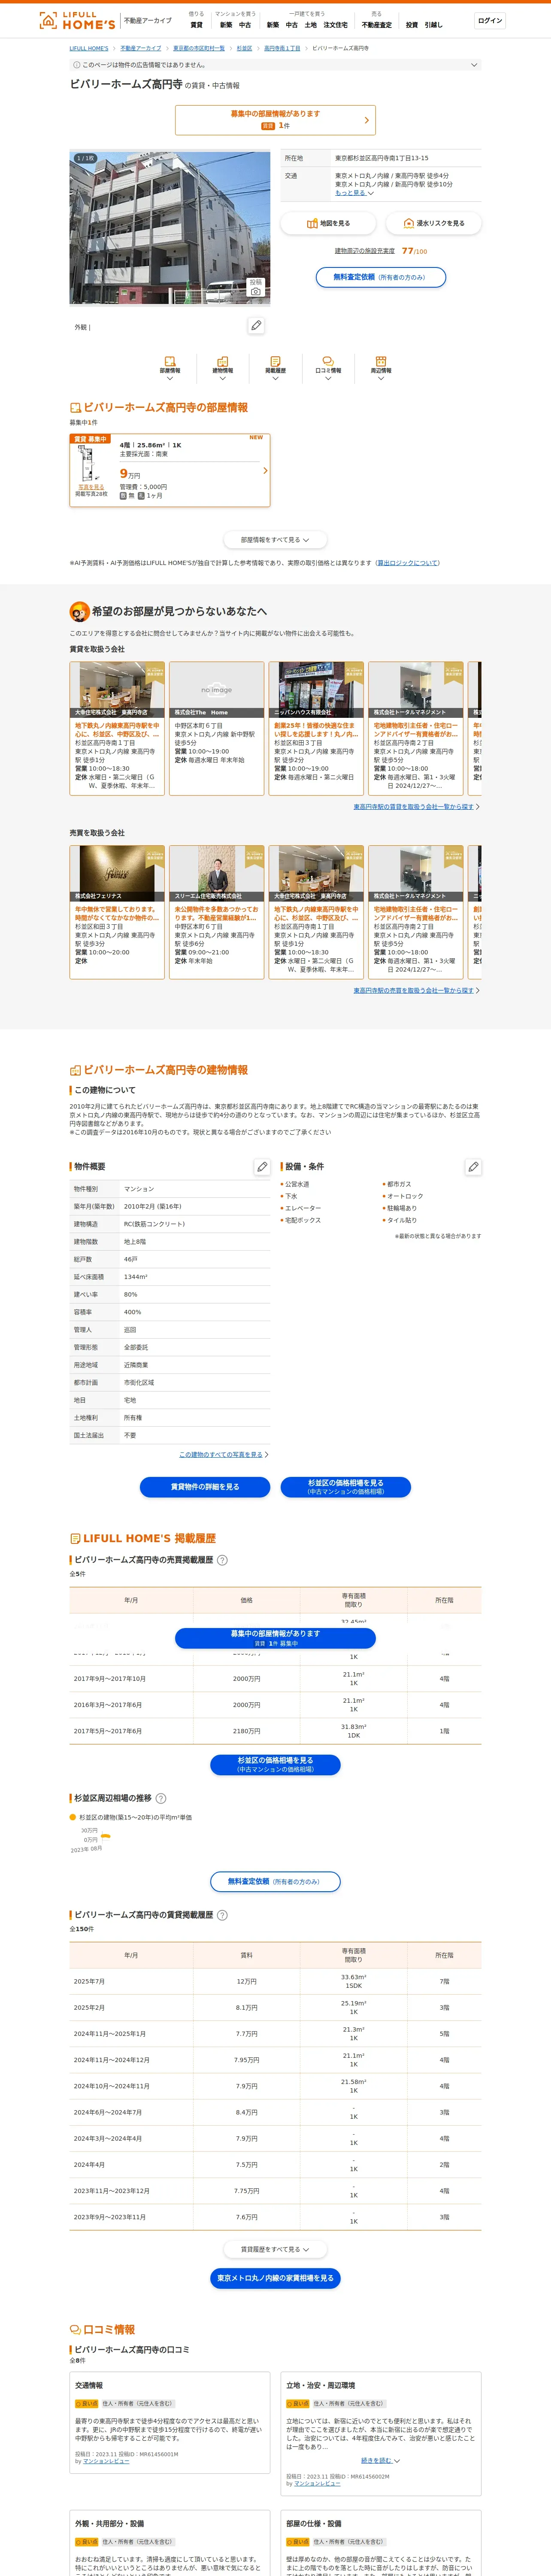Open the main building exterior photo
The image size is (551, 2576).
coord(170,228)
